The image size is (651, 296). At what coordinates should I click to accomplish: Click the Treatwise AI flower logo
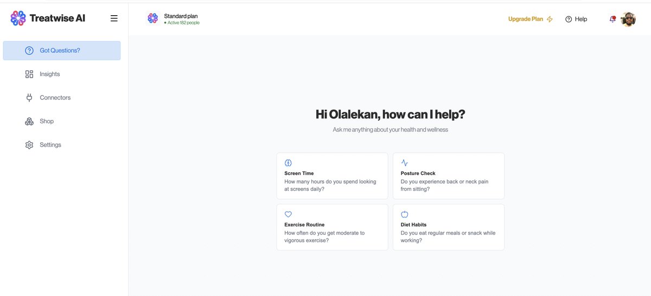coord(18,18)
